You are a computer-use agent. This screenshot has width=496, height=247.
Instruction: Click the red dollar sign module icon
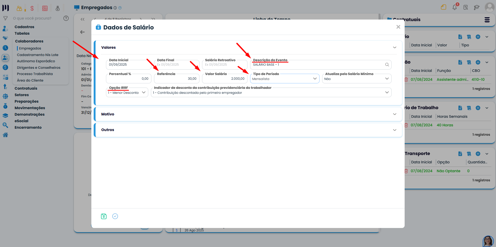point(32,8)
